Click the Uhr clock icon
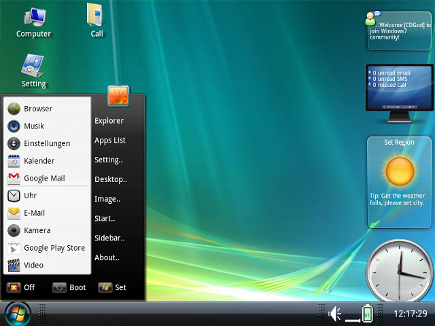This screenshot has height=326, width=435. (x=14, y=196)
